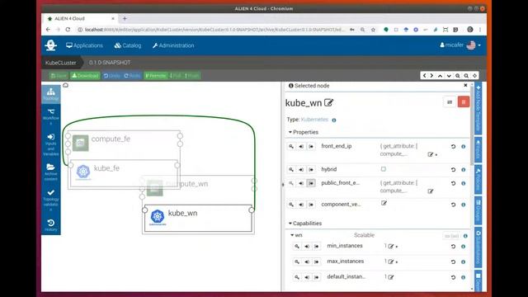
Task: Open the Administration menu
Action: click(173, 45)
